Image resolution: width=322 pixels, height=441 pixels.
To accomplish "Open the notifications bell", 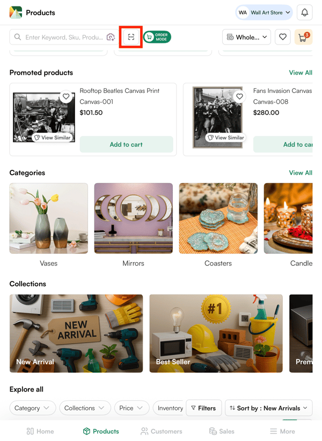I will coord(304,12).
